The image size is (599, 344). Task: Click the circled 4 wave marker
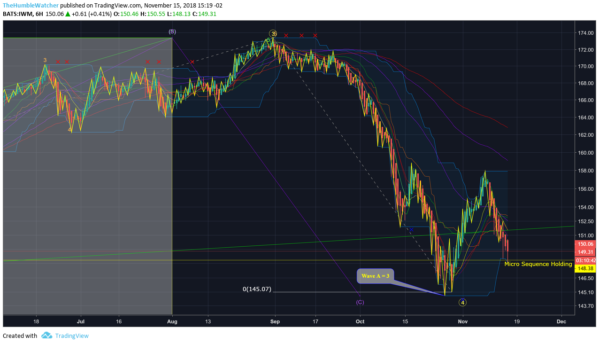[x=462, y=302]
